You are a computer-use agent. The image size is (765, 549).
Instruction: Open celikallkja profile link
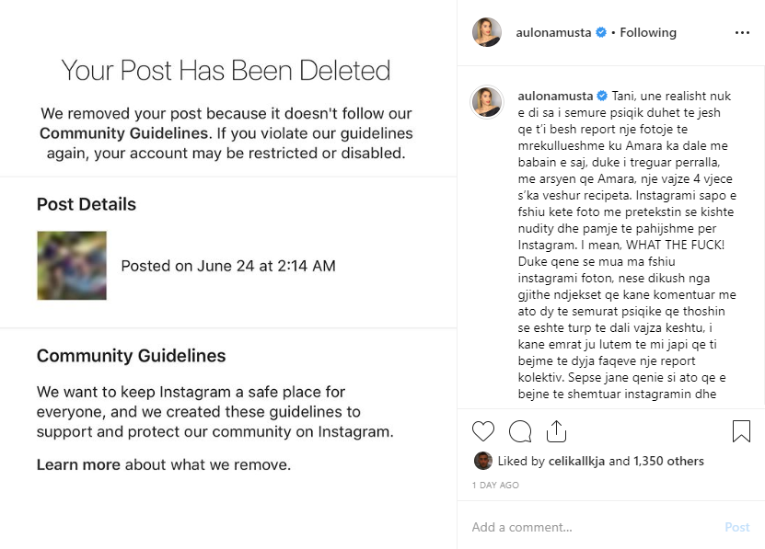click(576, 462)
